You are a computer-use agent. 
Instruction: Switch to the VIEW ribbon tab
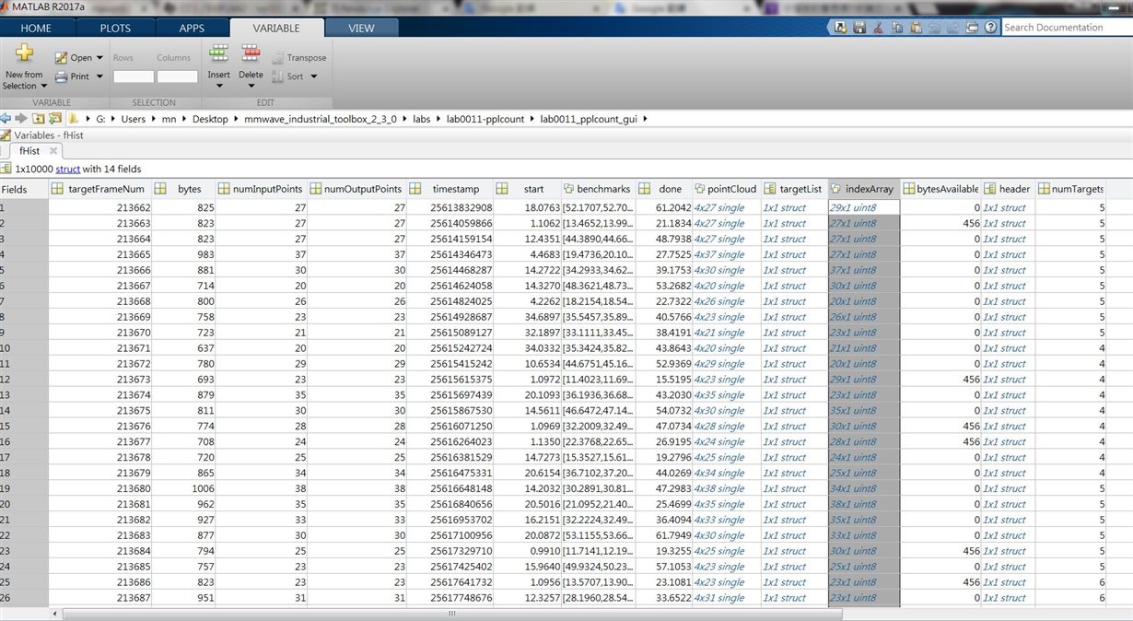[x=362, y=28]
